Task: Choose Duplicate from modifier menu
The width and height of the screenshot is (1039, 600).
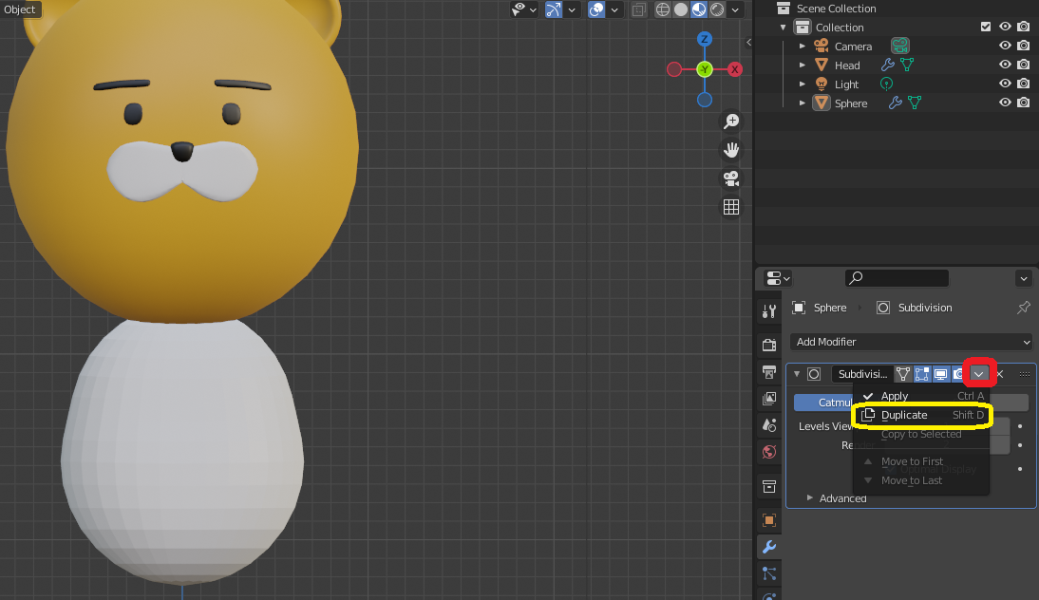Action: (x=922, y=415)
